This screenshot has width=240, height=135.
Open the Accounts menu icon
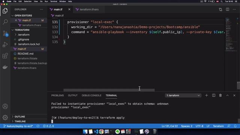5,106
